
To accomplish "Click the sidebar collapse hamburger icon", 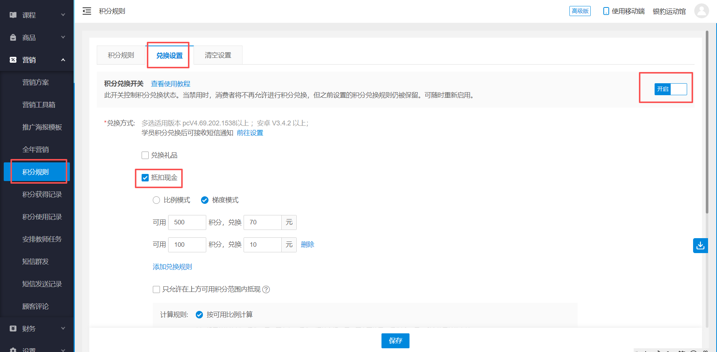I will (x=87, y=11).
